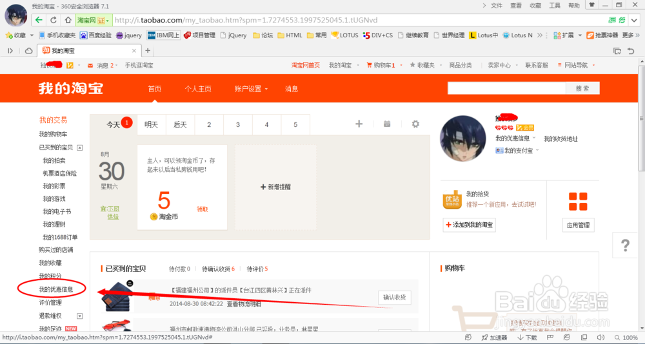
Task: Open the calendar icon in the reminder bar
Action: coord(387,124)
